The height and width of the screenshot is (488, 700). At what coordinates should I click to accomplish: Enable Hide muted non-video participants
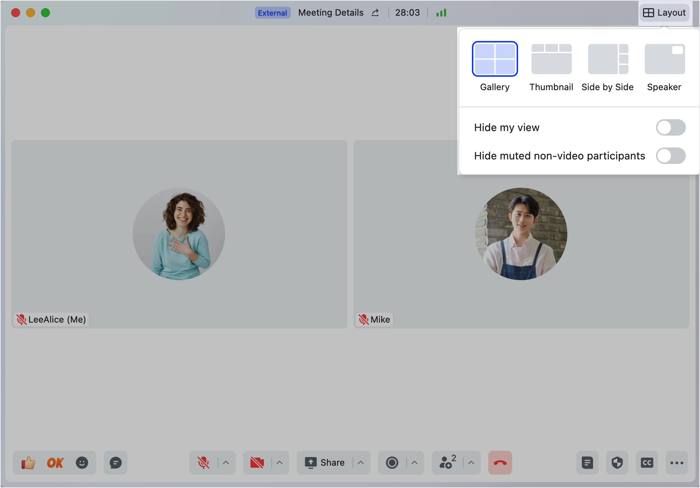[x=671, y=156]
